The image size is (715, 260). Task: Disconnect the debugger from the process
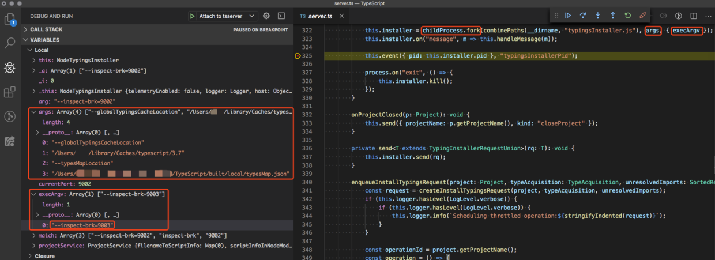[642, 16]
